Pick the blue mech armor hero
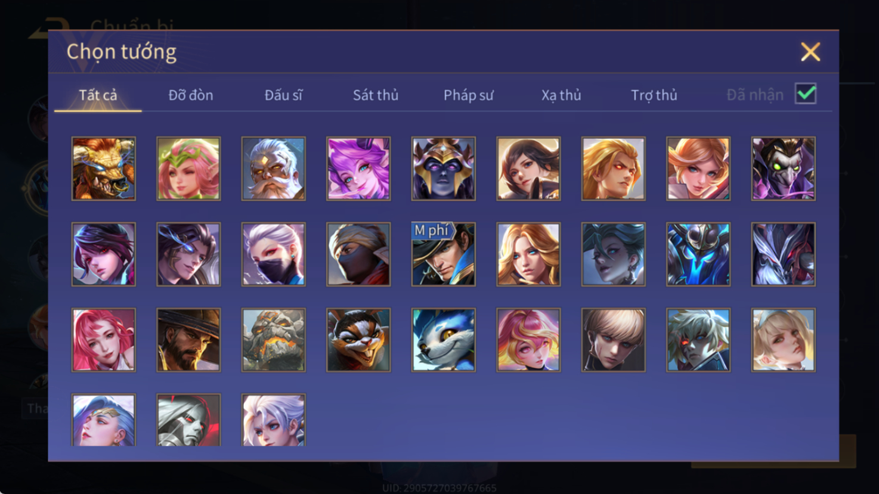The width and height of the screenshot is (879, 494). pos(698,254)
